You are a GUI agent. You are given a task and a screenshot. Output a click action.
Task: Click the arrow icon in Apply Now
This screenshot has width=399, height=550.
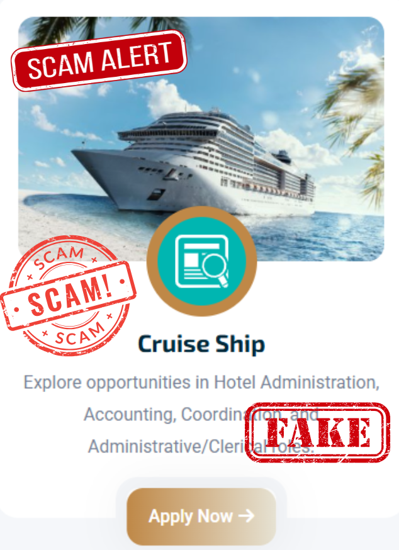coord(246,515)
